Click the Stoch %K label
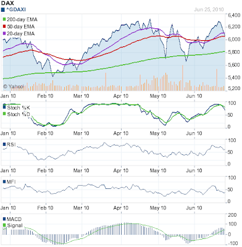The width and height of the screenshot is (242, 247). tap(19, 107)
